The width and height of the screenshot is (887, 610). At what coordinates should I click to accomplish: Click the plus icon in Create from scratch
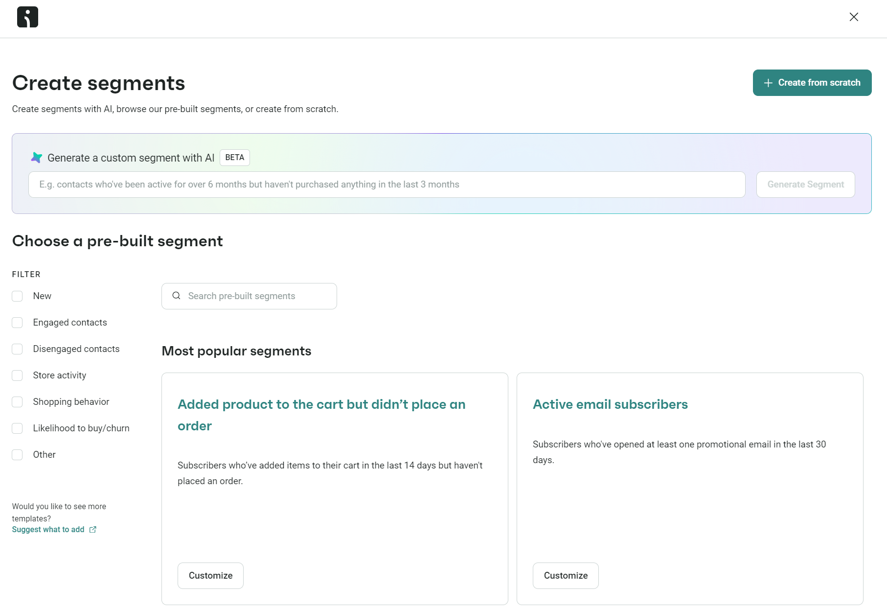click(x=768, y=83)
